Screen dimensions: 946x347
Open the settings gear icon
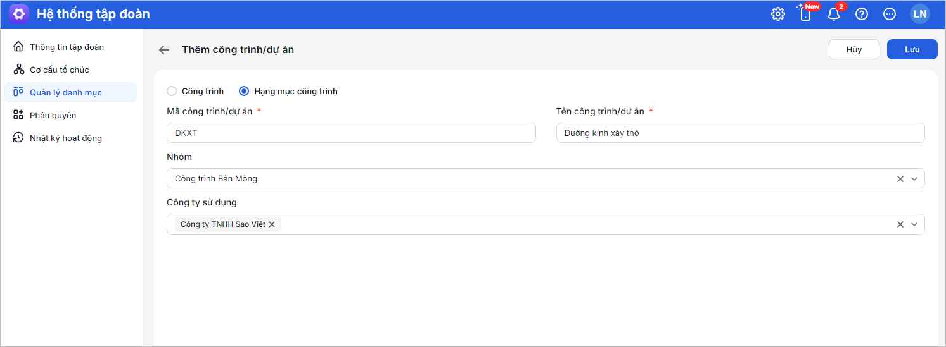[777, 14]
